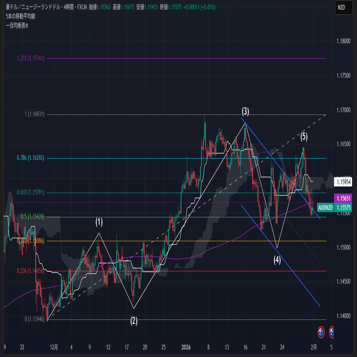Viewport: 357px width, 357px height.
Task: Click the 0.5 (1.15439) Fibonacci label
Action: click(x=32, y=216)
